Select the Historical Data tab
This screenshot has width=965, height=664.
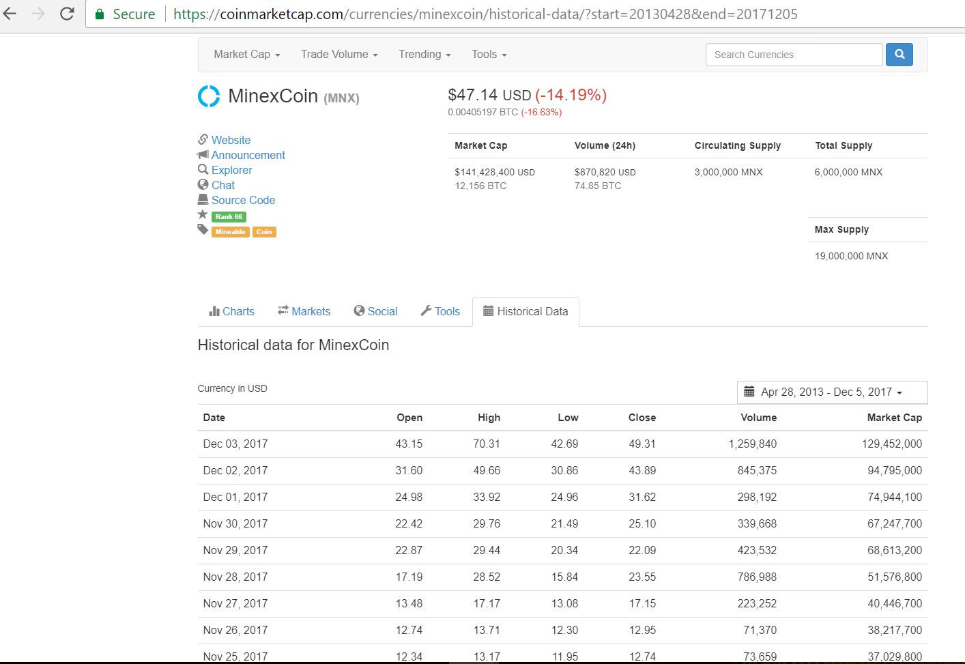point(525,311)
